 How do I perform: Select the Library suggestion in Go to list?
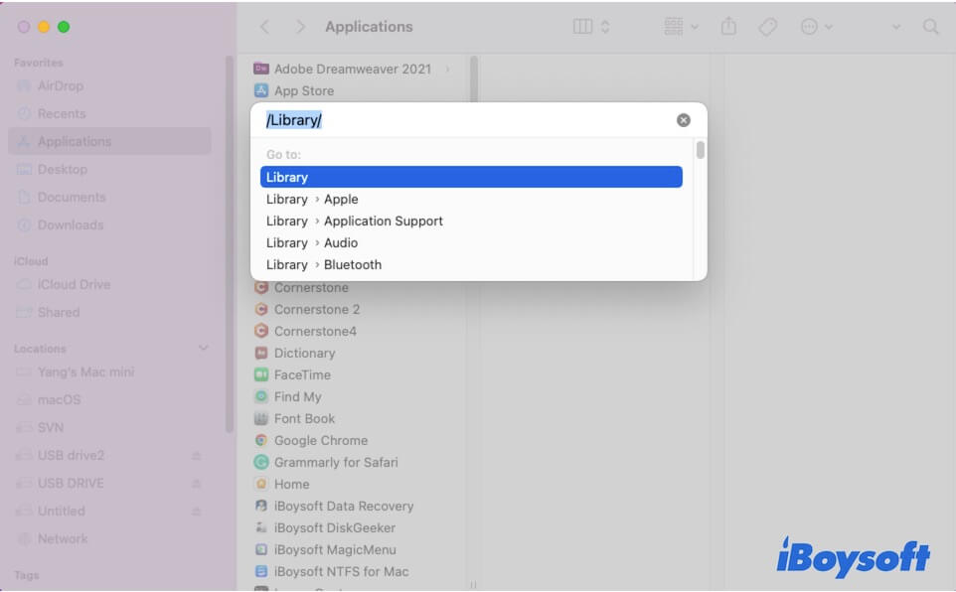coord(471,177)
